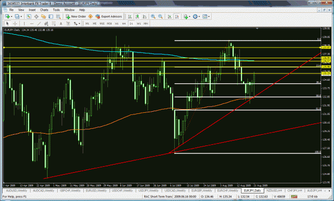Open the Tools menu
This screenshot has height=201, width=334.
pos(56,10)
